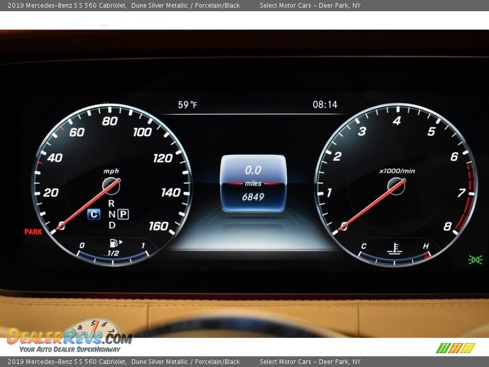Screen dimensions: 489x367
Task: Click the 08:14 clock display
Action: [325, 104]
